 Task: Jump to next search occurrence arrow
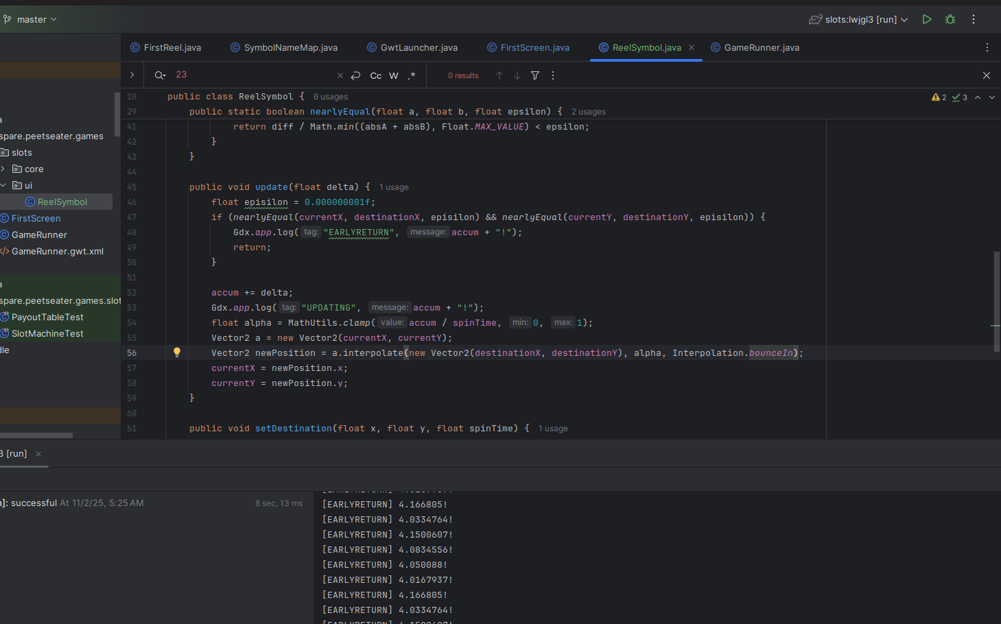coord(517,75)
